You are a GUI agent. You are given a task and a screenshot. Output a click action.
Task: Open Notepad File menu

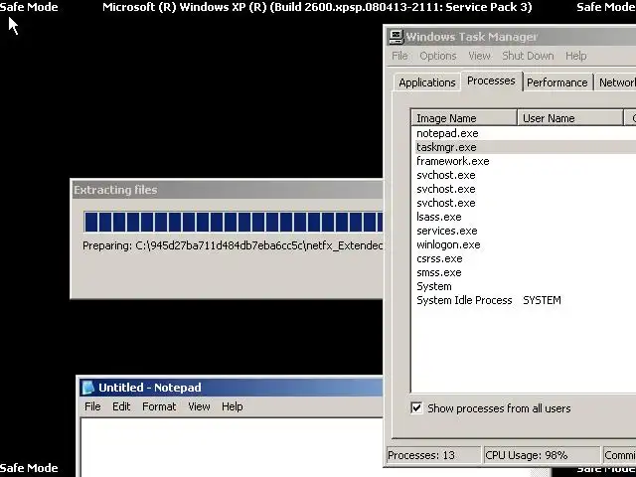(x=92, y=406)
